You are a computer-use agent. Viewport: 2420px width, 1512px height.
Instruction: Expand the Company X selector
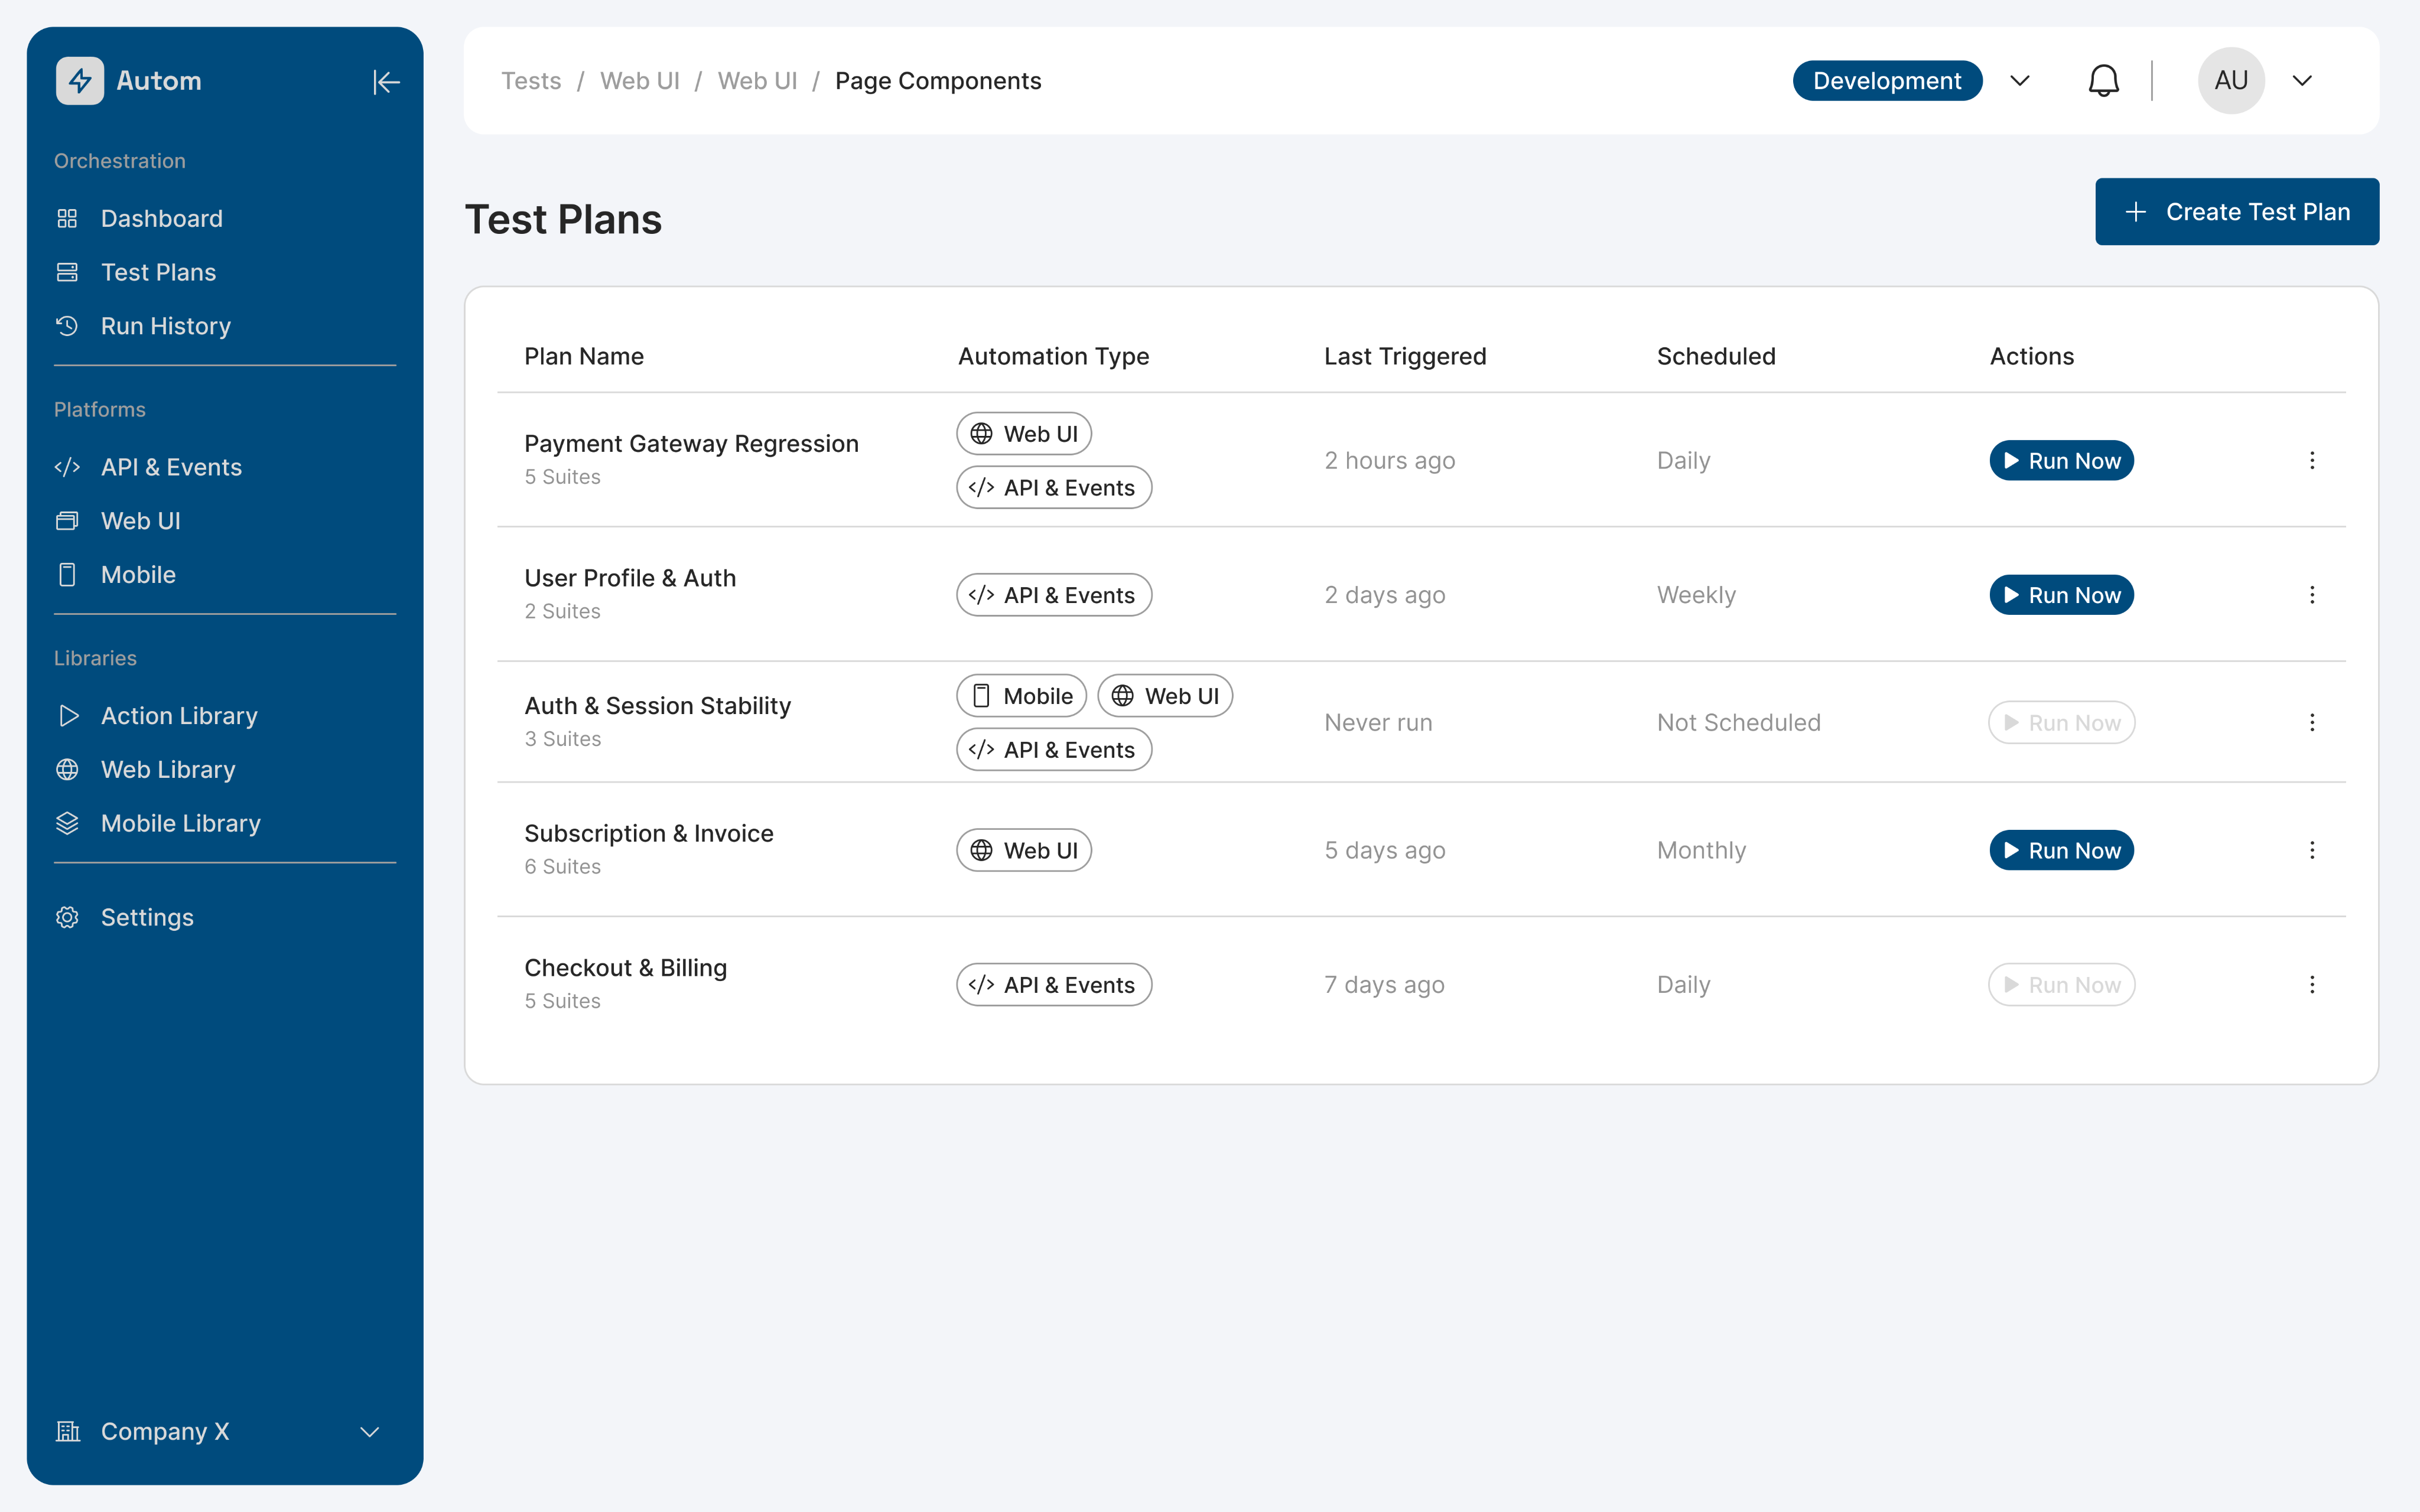(369, 1432)
